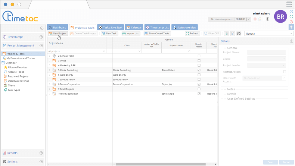Toggle Restrict Access for 6 Ward Energy
Viewport: 295px width, 166px height.
tap(199, 75)
